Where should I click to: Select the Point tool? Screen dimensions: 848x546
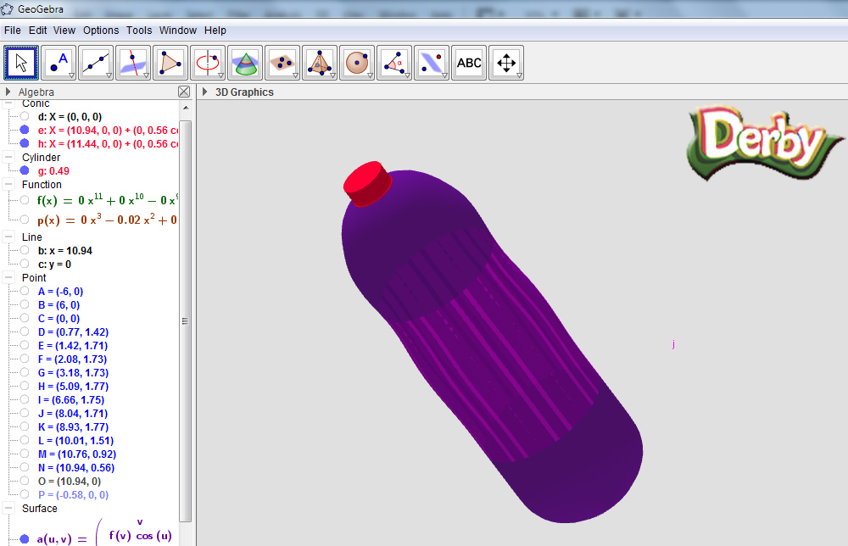[x=59, y=64]
